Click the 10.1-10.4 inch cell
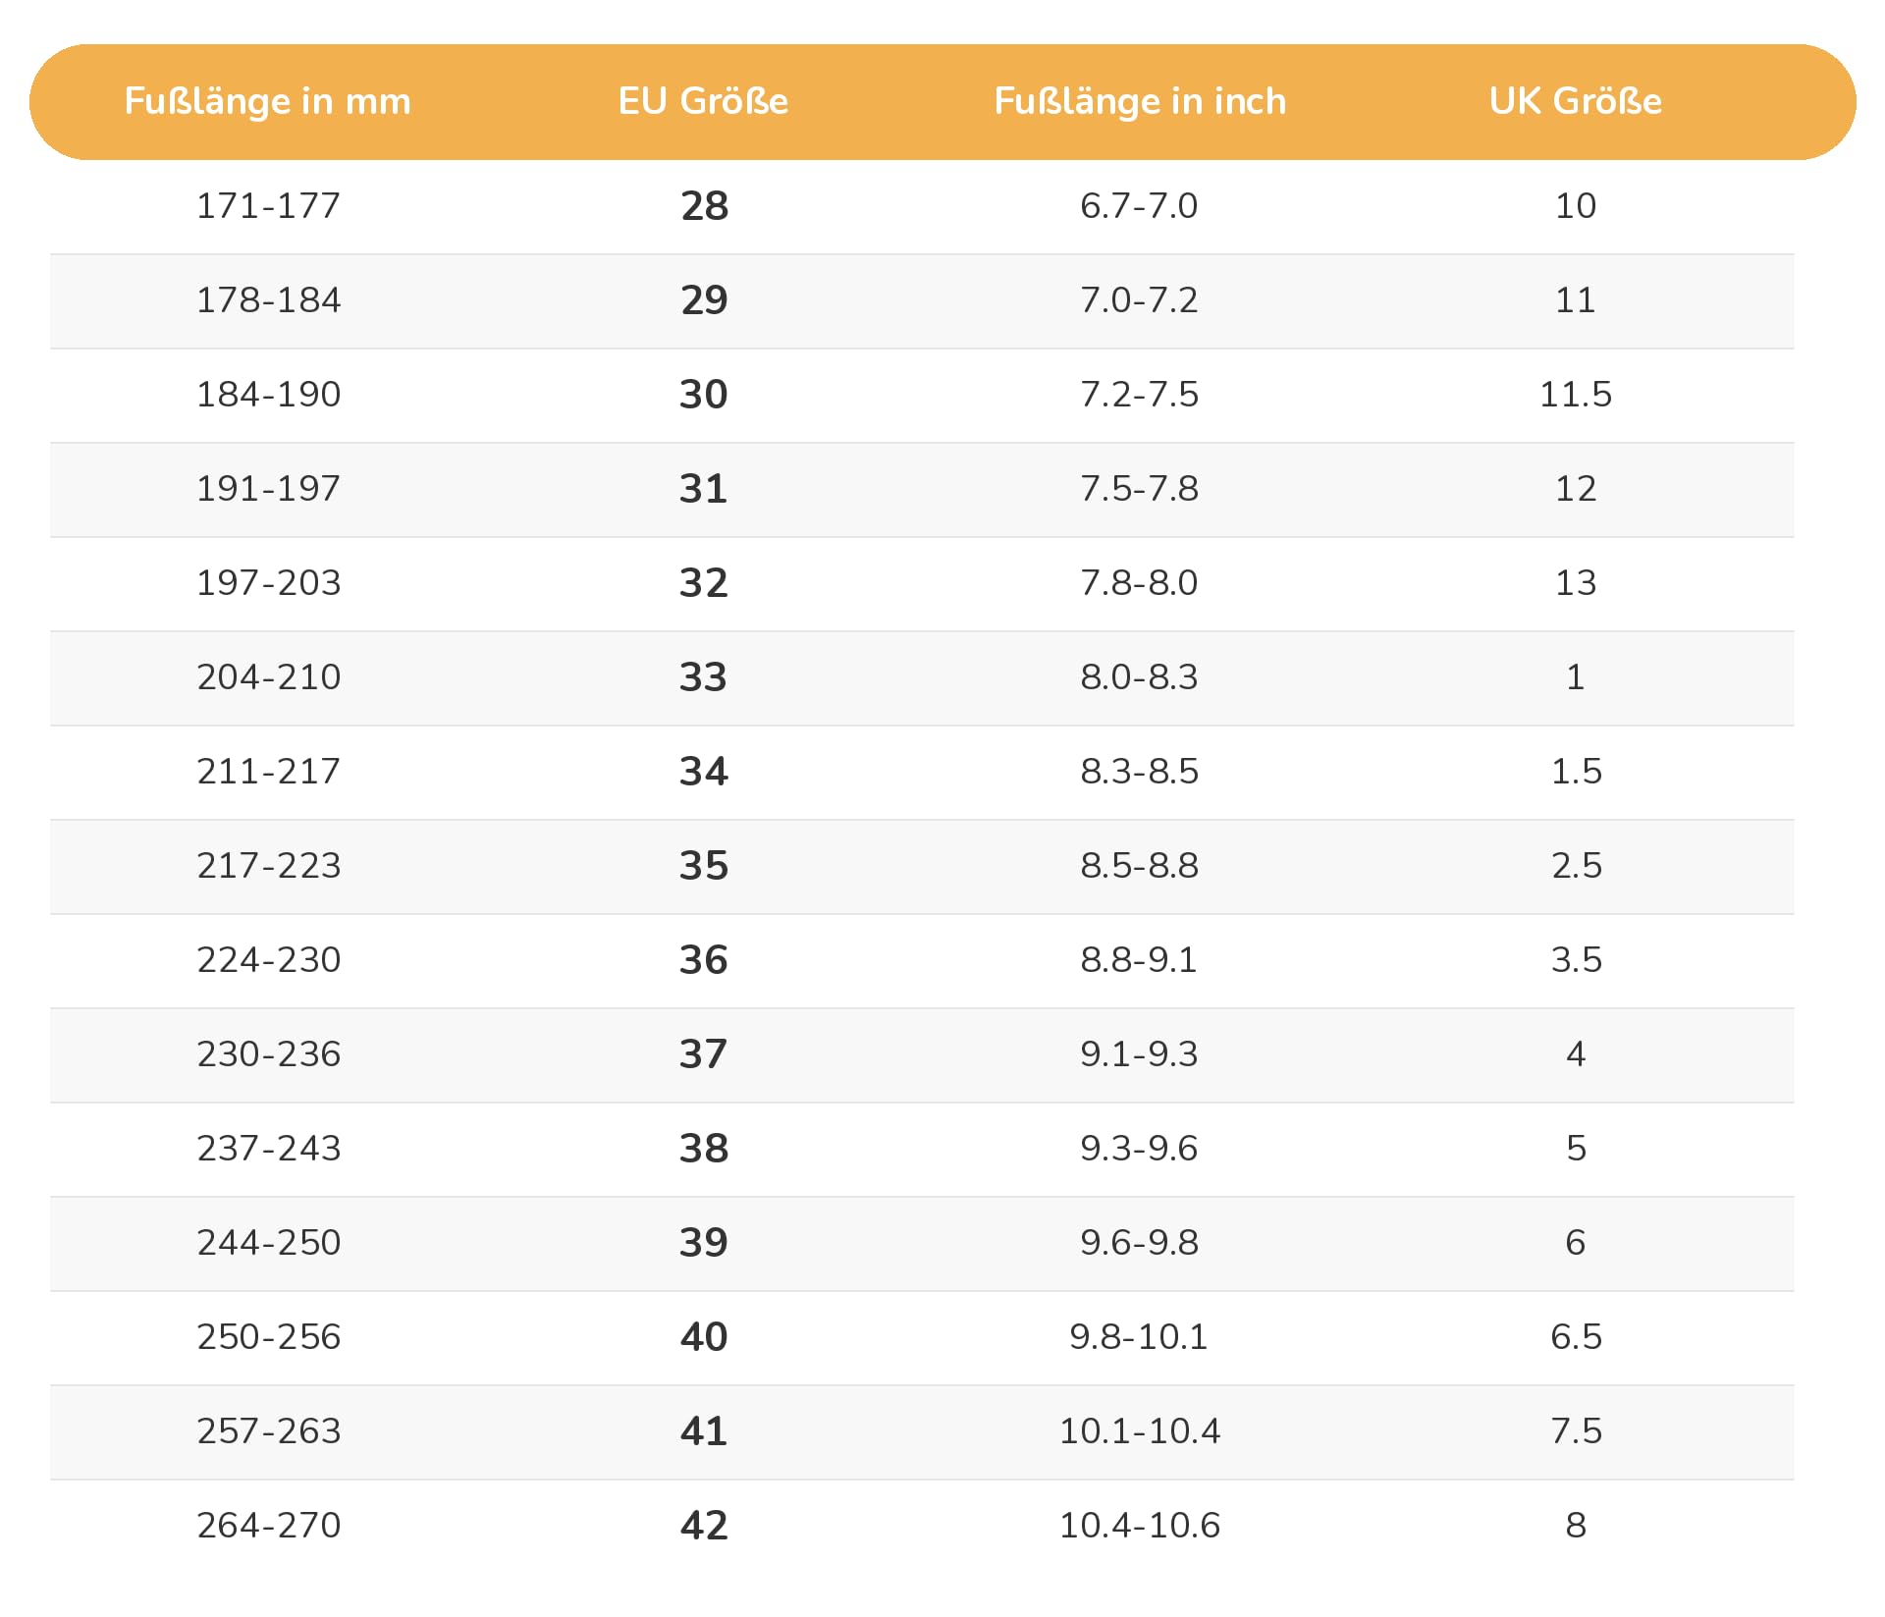 1139,1431
